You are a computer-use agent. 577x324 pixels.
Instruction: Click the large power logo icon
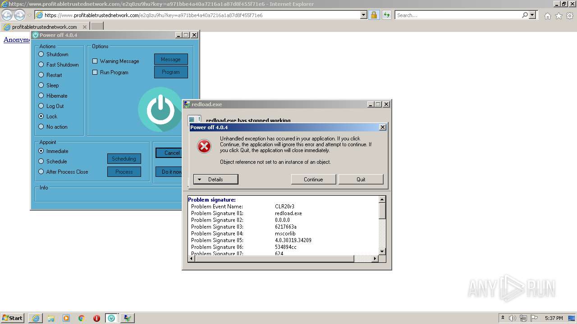tap(160, 109)
